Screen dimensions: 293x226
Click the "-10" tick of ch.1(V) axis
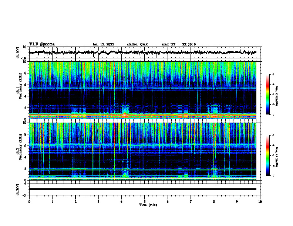24,58
